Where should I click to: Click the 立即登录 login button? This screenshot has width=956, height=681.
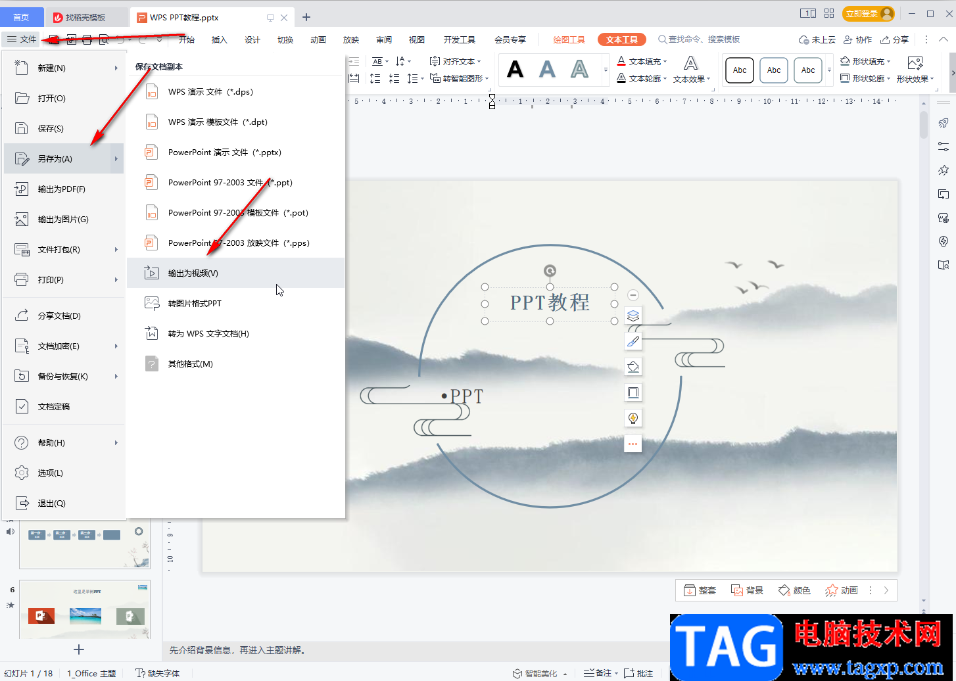coord(869,13)
